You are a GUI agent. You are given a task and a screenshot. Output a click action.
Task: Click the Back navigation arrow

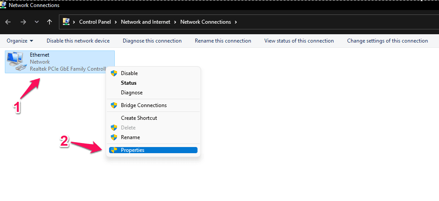click(8, 22)
